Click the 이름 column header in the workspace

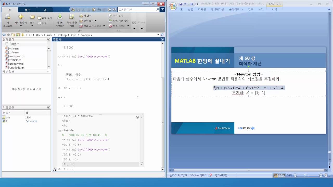coord(13,113)
